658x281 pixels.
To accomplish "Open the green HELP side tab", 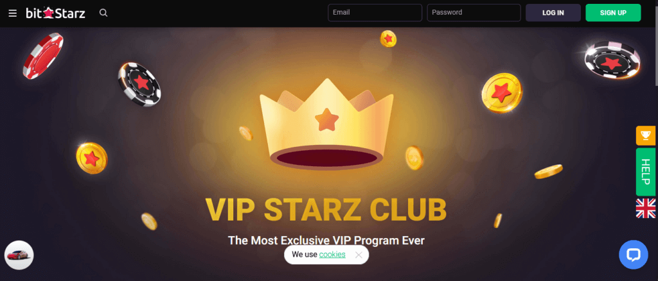I will (645, 172).
